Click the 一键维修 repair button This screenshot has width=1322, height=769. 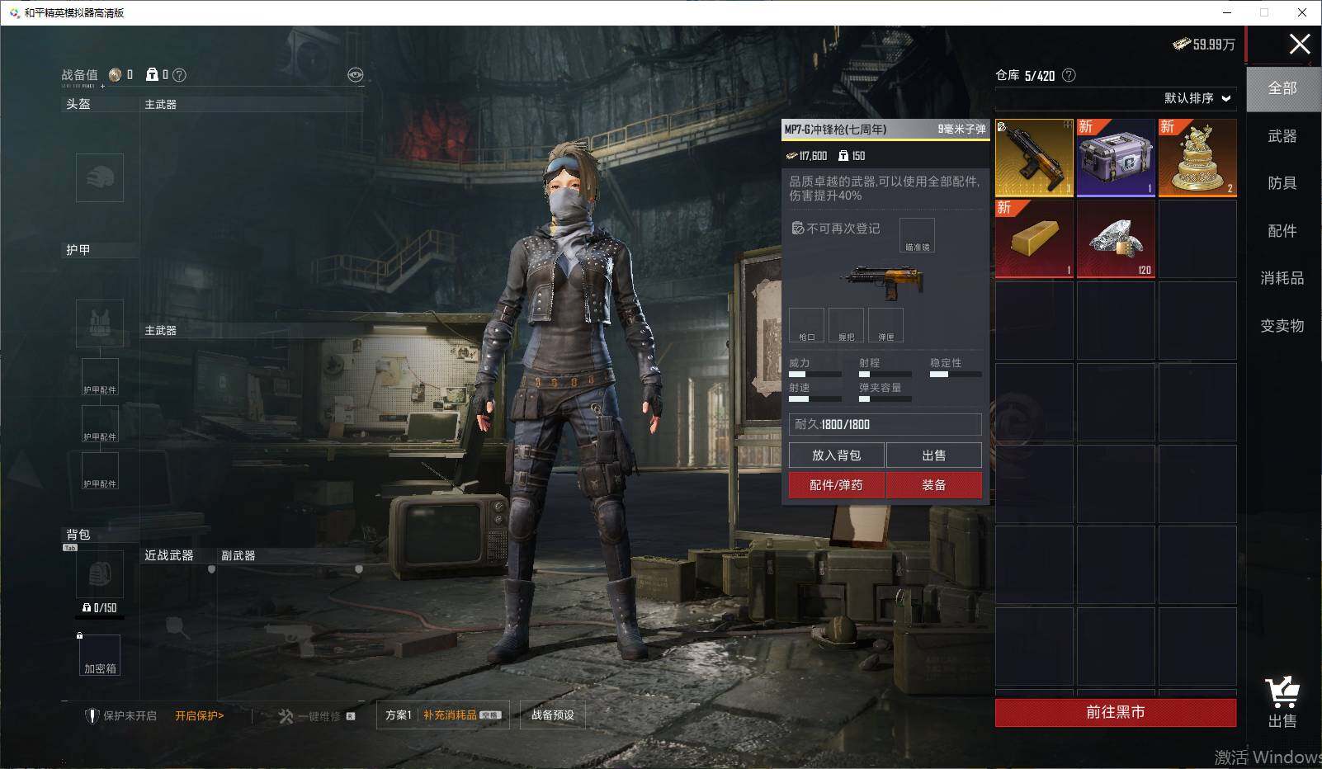point(317,716)
